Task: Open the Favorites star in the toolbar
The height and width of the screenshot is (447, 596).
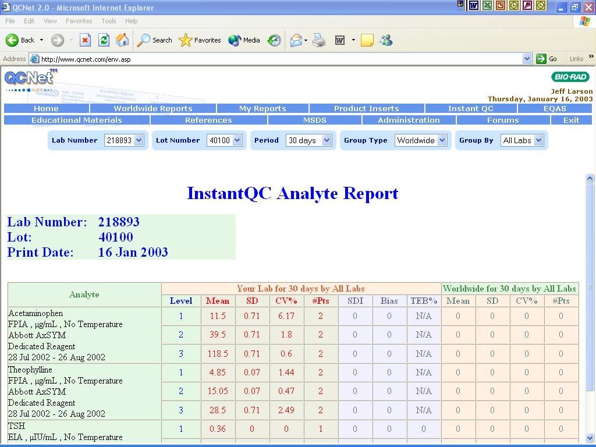Action: tap(200, 40)
